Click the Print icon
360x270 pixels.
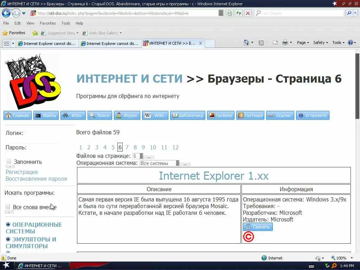click(285, 43)
